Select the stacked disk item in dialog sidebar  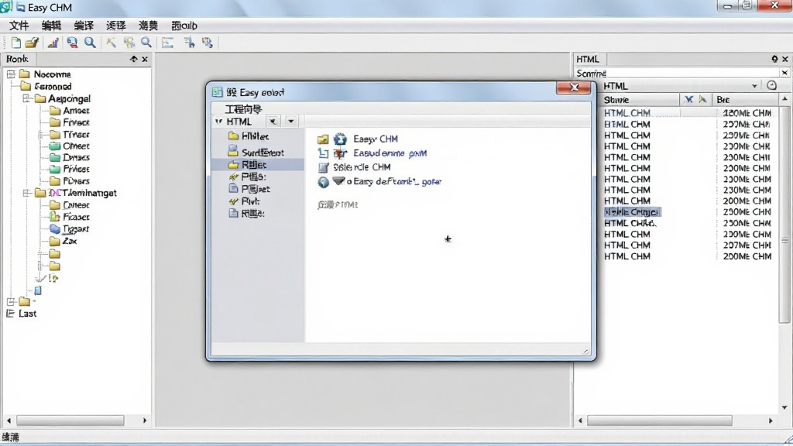[256, 152]
